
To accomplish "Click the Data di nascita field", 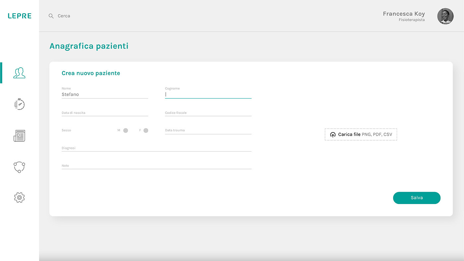I will [x=105, y=113].
